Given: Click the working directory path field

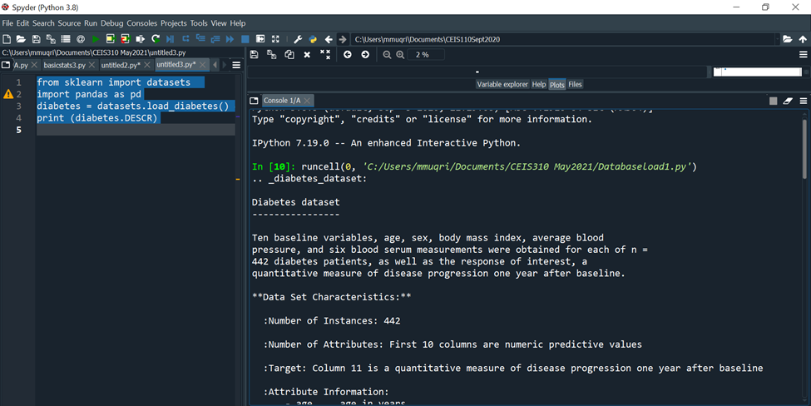Looking at the screenshot, I should point(563,39).
